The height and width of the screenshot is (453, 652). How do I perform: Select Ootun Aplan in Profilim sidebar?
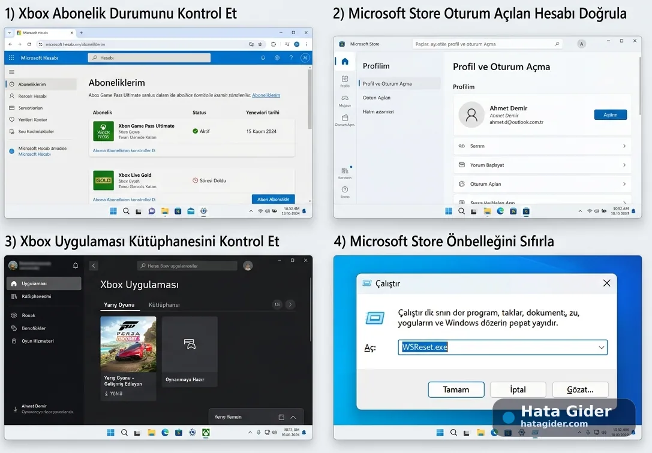click(x=376, y=98)
